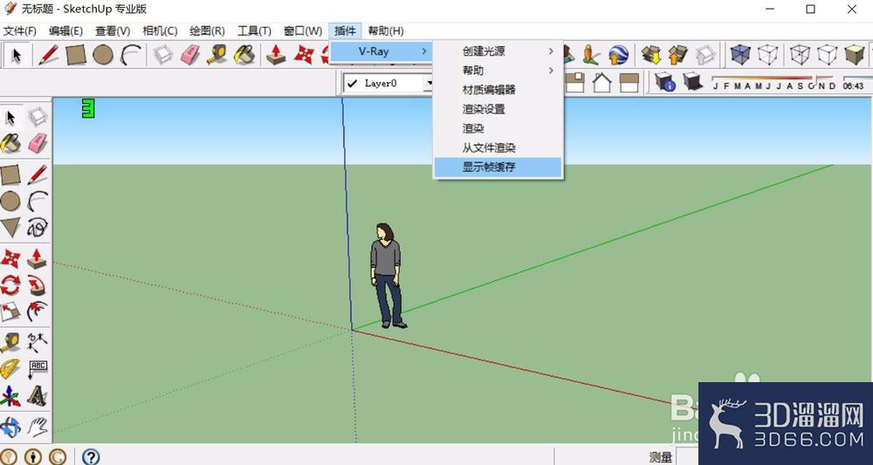This screenshot has width=873, height=465.
Task: Click Share Model box with orange arrow
Action: (677, 54)
